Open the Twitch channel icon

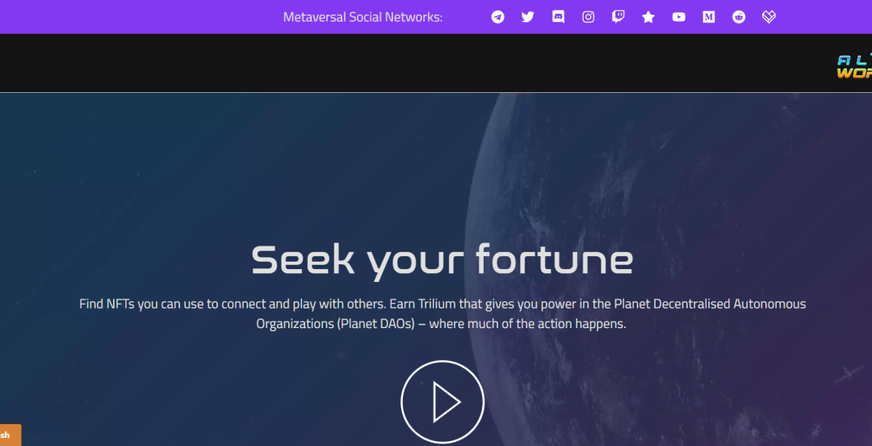coord(618,17)
